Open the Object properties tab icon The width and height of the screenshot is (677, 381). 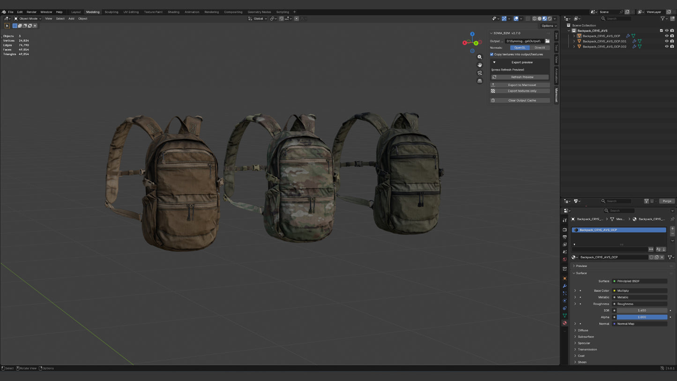coord(565,278)
